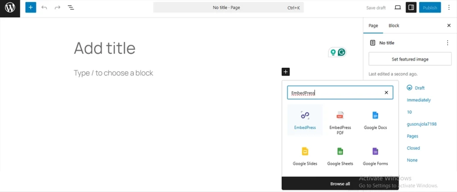Insert the Google Sheets block
Screen dimensions: 457x192
[x=340, y=156]
